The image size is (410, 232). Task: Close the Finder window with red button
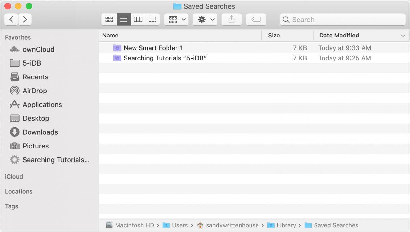click(x=8, y=6)
